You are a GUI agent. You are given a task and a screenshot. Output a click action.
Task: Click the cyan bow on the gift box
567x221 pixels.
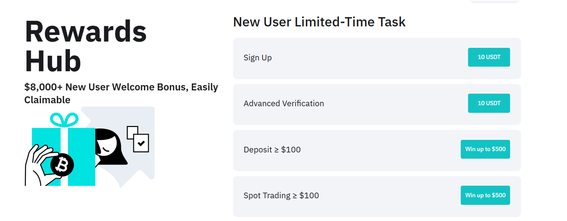coord(64,120)
